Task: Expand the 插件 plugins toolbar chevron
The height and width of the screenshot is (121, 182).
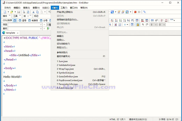Action: click(x=10, y=16)
